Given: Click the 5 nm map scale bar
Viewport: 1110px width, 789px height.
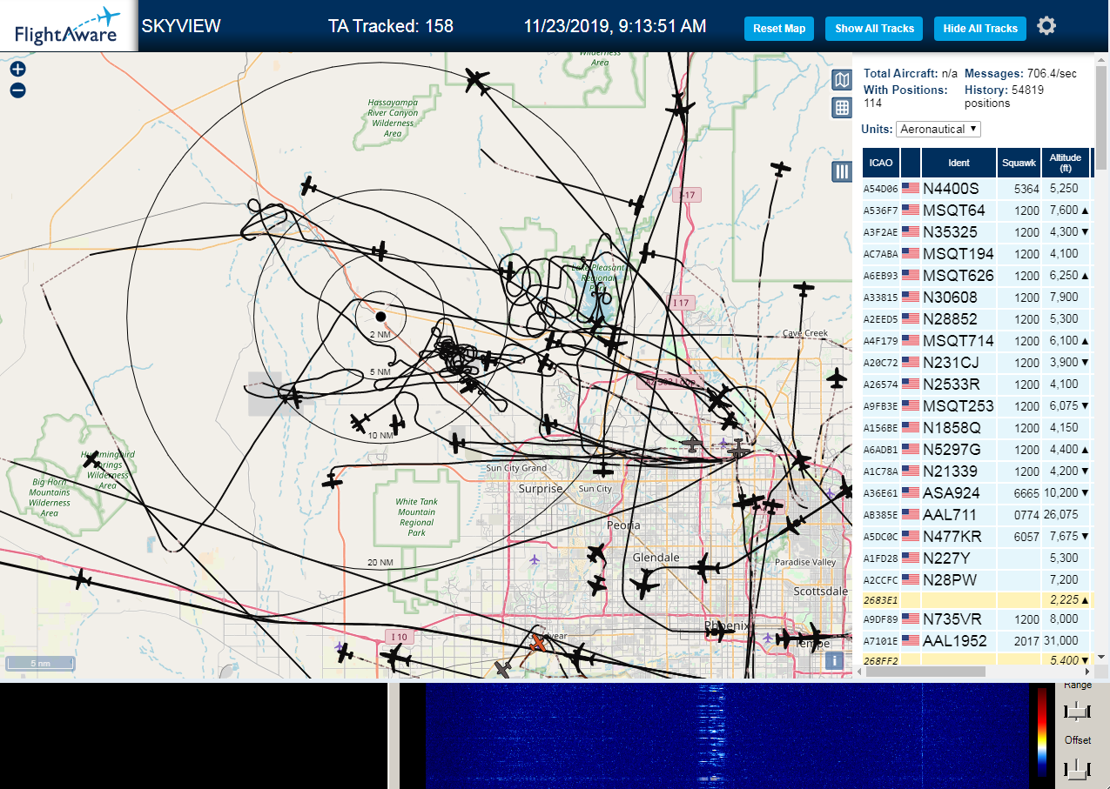Looking at the screenshot, I should tap(40, 664).
